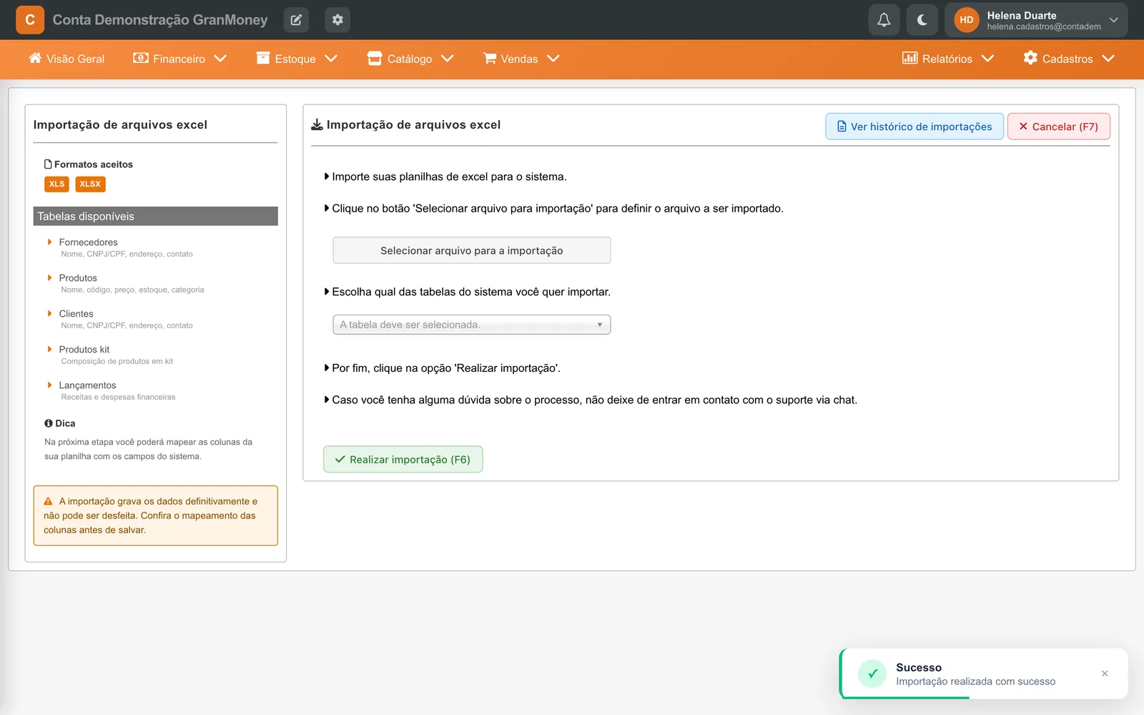1144x715 pixels.
Task: Click the Cadastros gear icon
Action: pyautogui.click(x=1030, y=58)
